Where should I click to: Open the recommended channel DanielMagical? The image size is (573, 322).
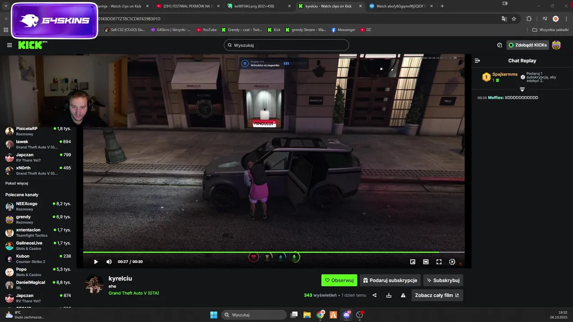[38, 285]
